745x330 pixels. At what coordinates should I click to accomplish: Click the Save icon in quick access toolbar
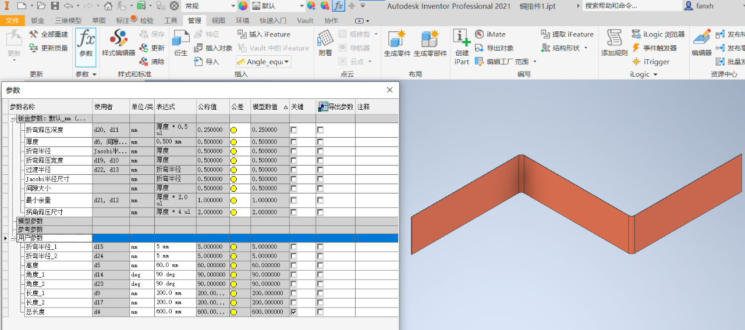coord(55,6)
